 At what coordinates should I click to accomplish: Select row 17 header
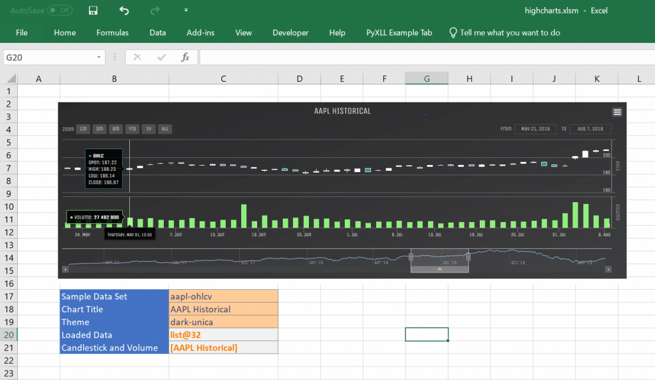click(x=8, y=296)
